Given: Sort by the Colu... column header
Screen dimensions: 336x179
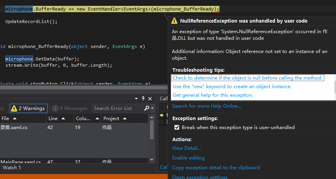Looking at the screenshot, I should tap(87, 119).
